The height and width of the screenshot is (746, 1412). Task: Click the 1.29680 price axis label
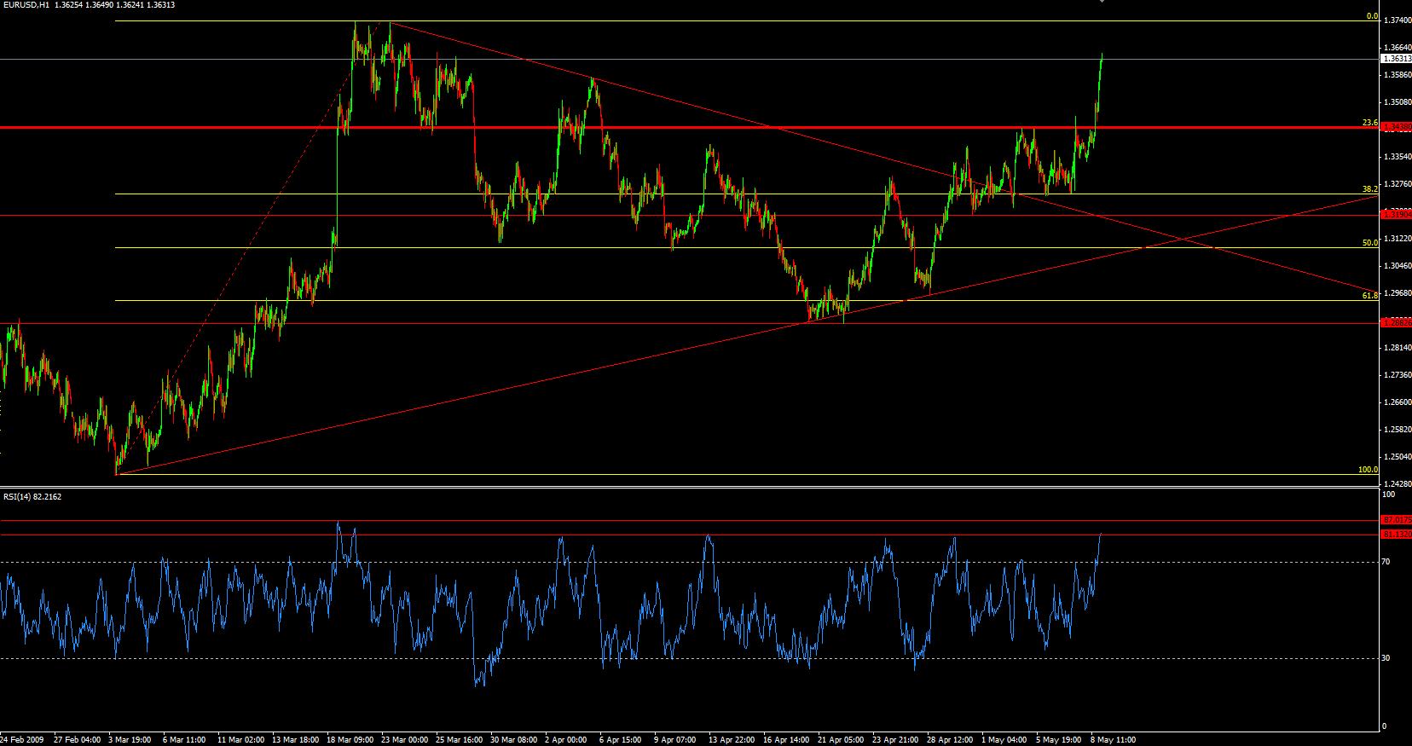coord(1397,293)
